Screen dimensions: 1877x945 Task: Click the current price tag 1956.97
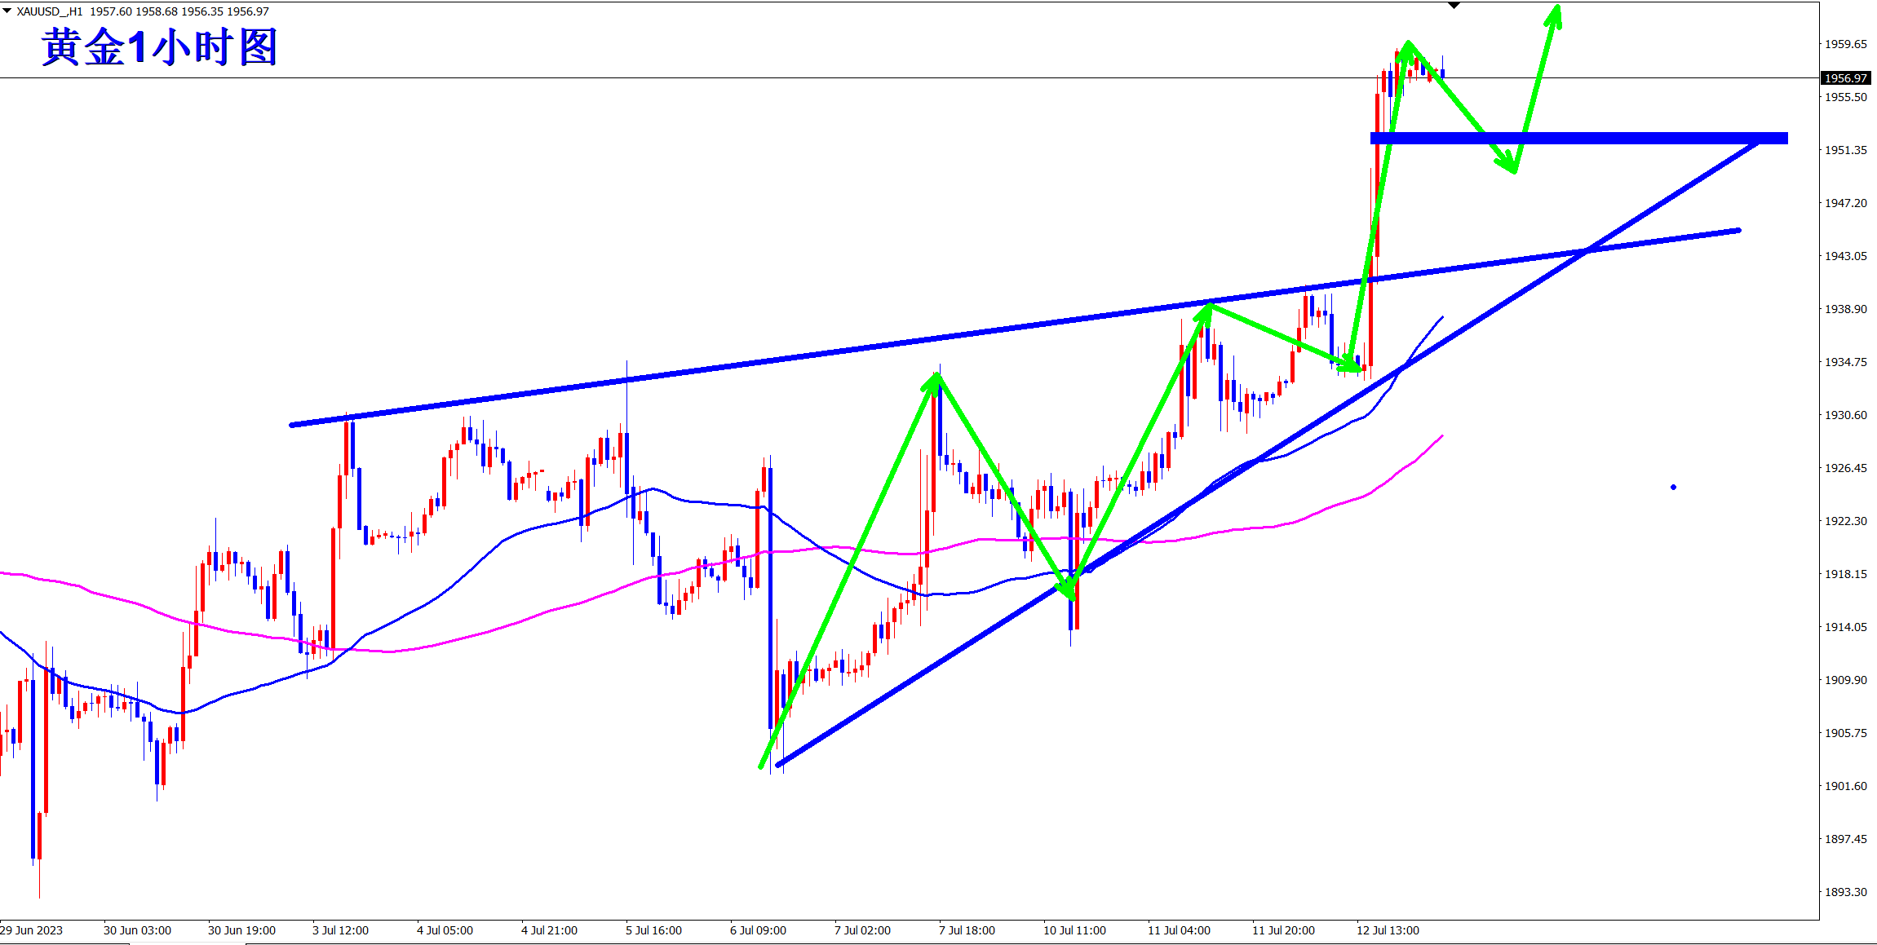(x=1845, y=78)
